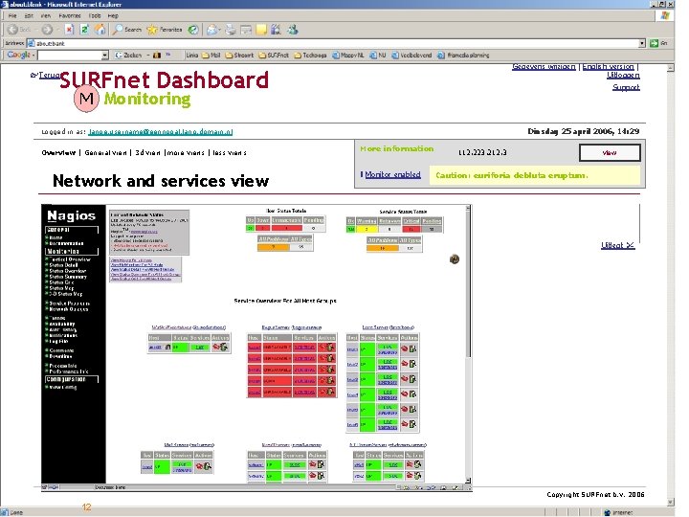This screenshot has width=689, height=517.
Task: Open the Veelbelovend links shortcut
Action: click(411, 56)
